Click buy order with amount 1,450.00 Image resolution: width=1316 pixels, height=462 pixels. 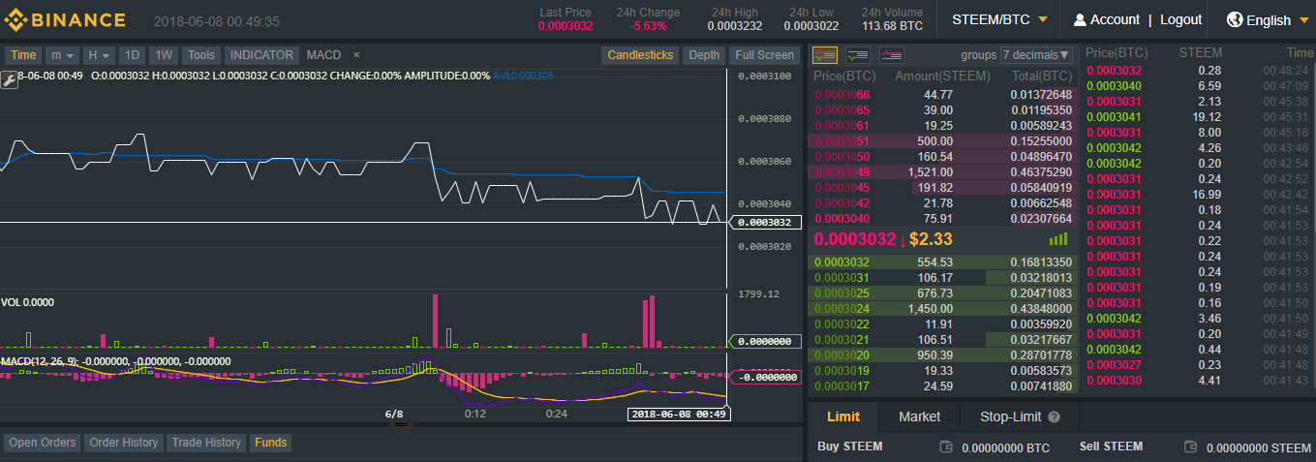pyautogui.click(x=942, y=309)
